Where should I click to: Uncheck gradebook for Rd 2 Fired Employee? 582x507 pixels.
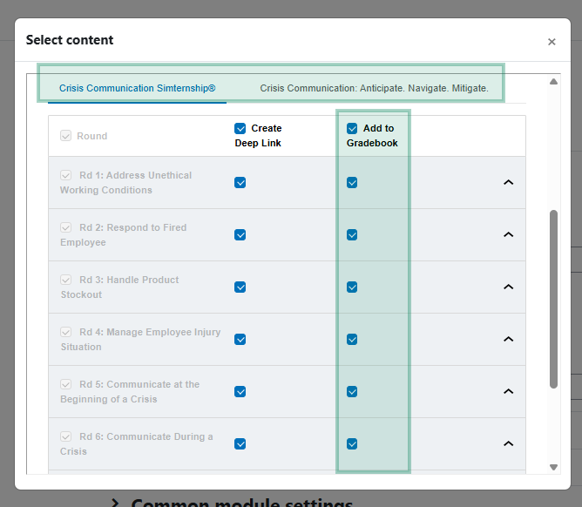[352, 235]
